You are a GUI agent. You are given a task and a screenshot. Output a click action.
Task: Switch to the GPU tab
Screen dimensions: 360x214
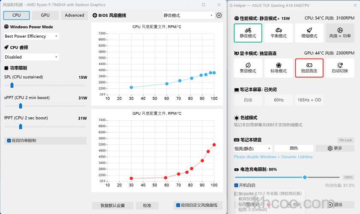(45, 15)
